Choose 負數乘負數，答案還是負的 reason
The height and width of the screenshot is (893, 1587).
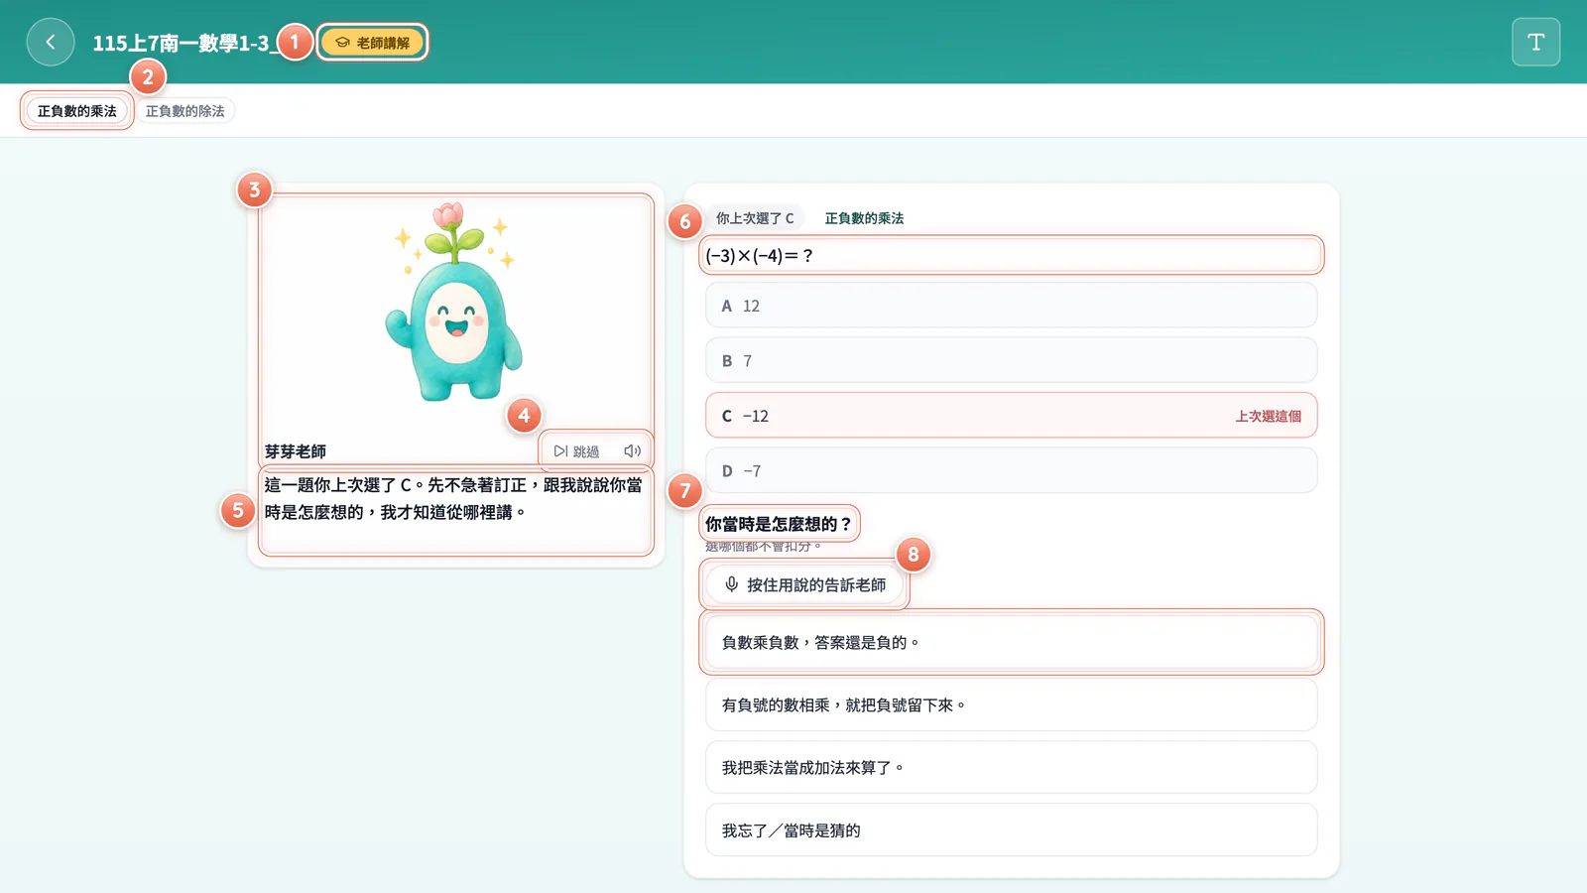pos(1011,643)
